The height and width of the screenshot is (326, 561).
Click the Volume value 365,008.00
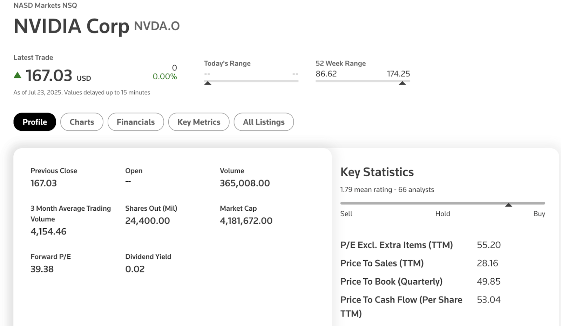click(245, 183)
